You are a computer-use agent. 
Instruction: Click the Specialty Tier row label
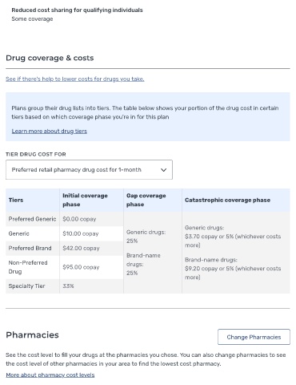coord(26,286)
